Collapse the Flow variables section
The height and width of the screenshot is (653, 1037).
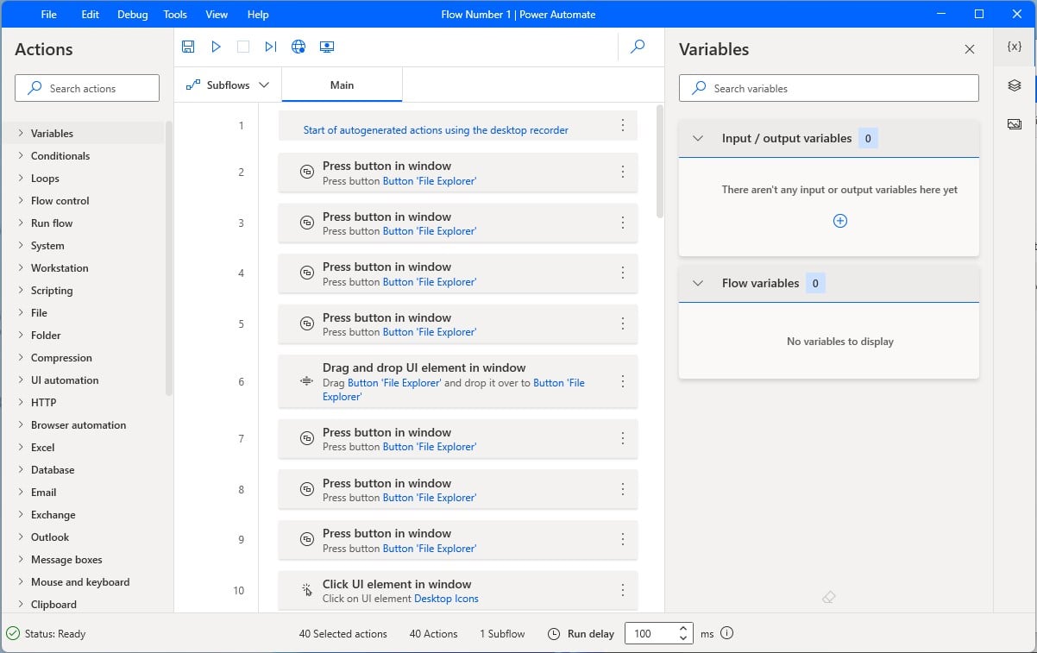point(698,283)
